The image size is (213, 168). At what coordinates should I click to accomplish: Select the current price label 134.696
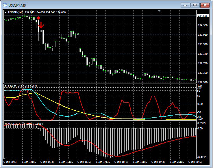point(202,16)
